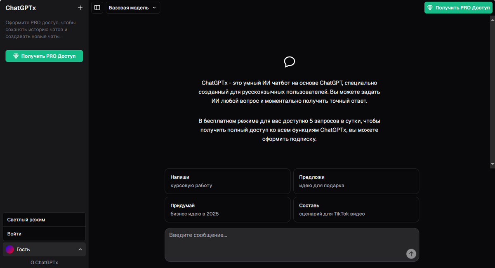Send message with the arrow icon
The image size is (495, 268).
tap(411, 254)
